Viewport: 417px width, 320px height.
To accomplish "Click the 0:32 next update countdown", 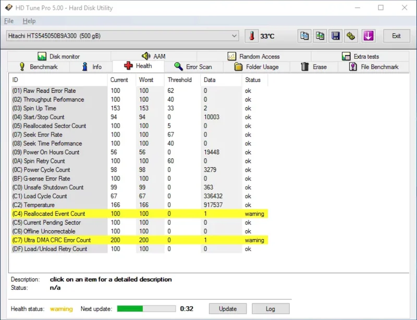I will pyautogui.click(x=187, y=309).
